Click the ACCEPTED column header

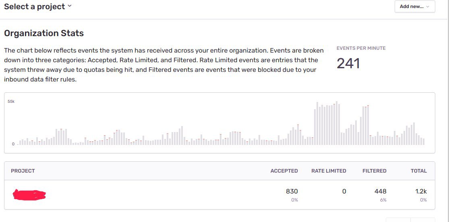click(x=284, y=171)
